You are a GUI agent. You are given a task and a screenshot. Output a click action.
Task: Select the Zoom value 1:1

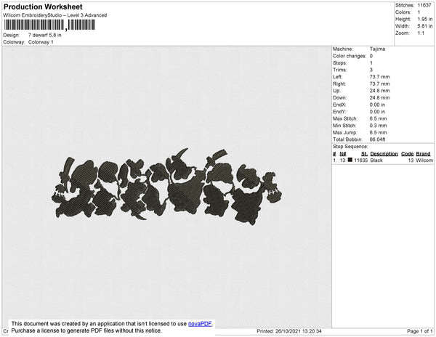(421, 33)
